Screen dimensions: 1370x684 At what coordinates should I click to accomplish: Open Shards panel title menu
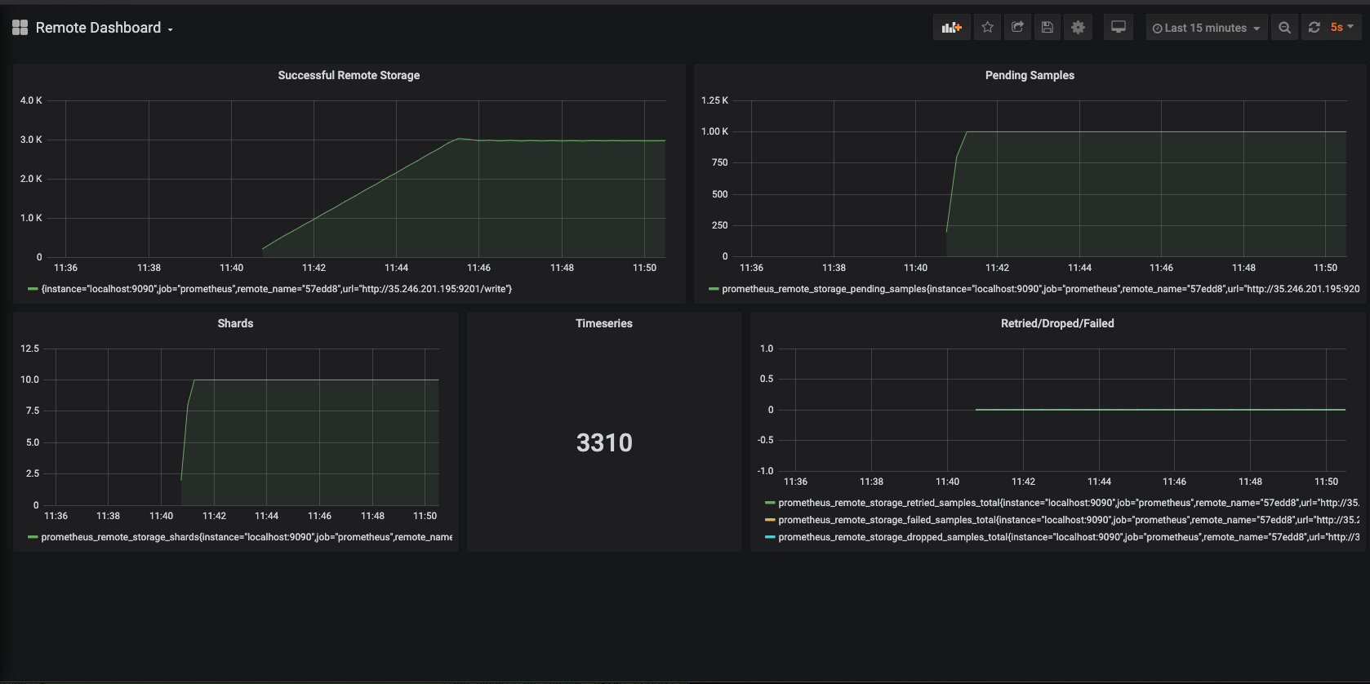(235, 323)
